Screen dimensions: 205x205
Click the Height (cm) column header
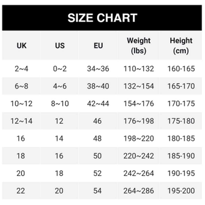pos(181,46)
